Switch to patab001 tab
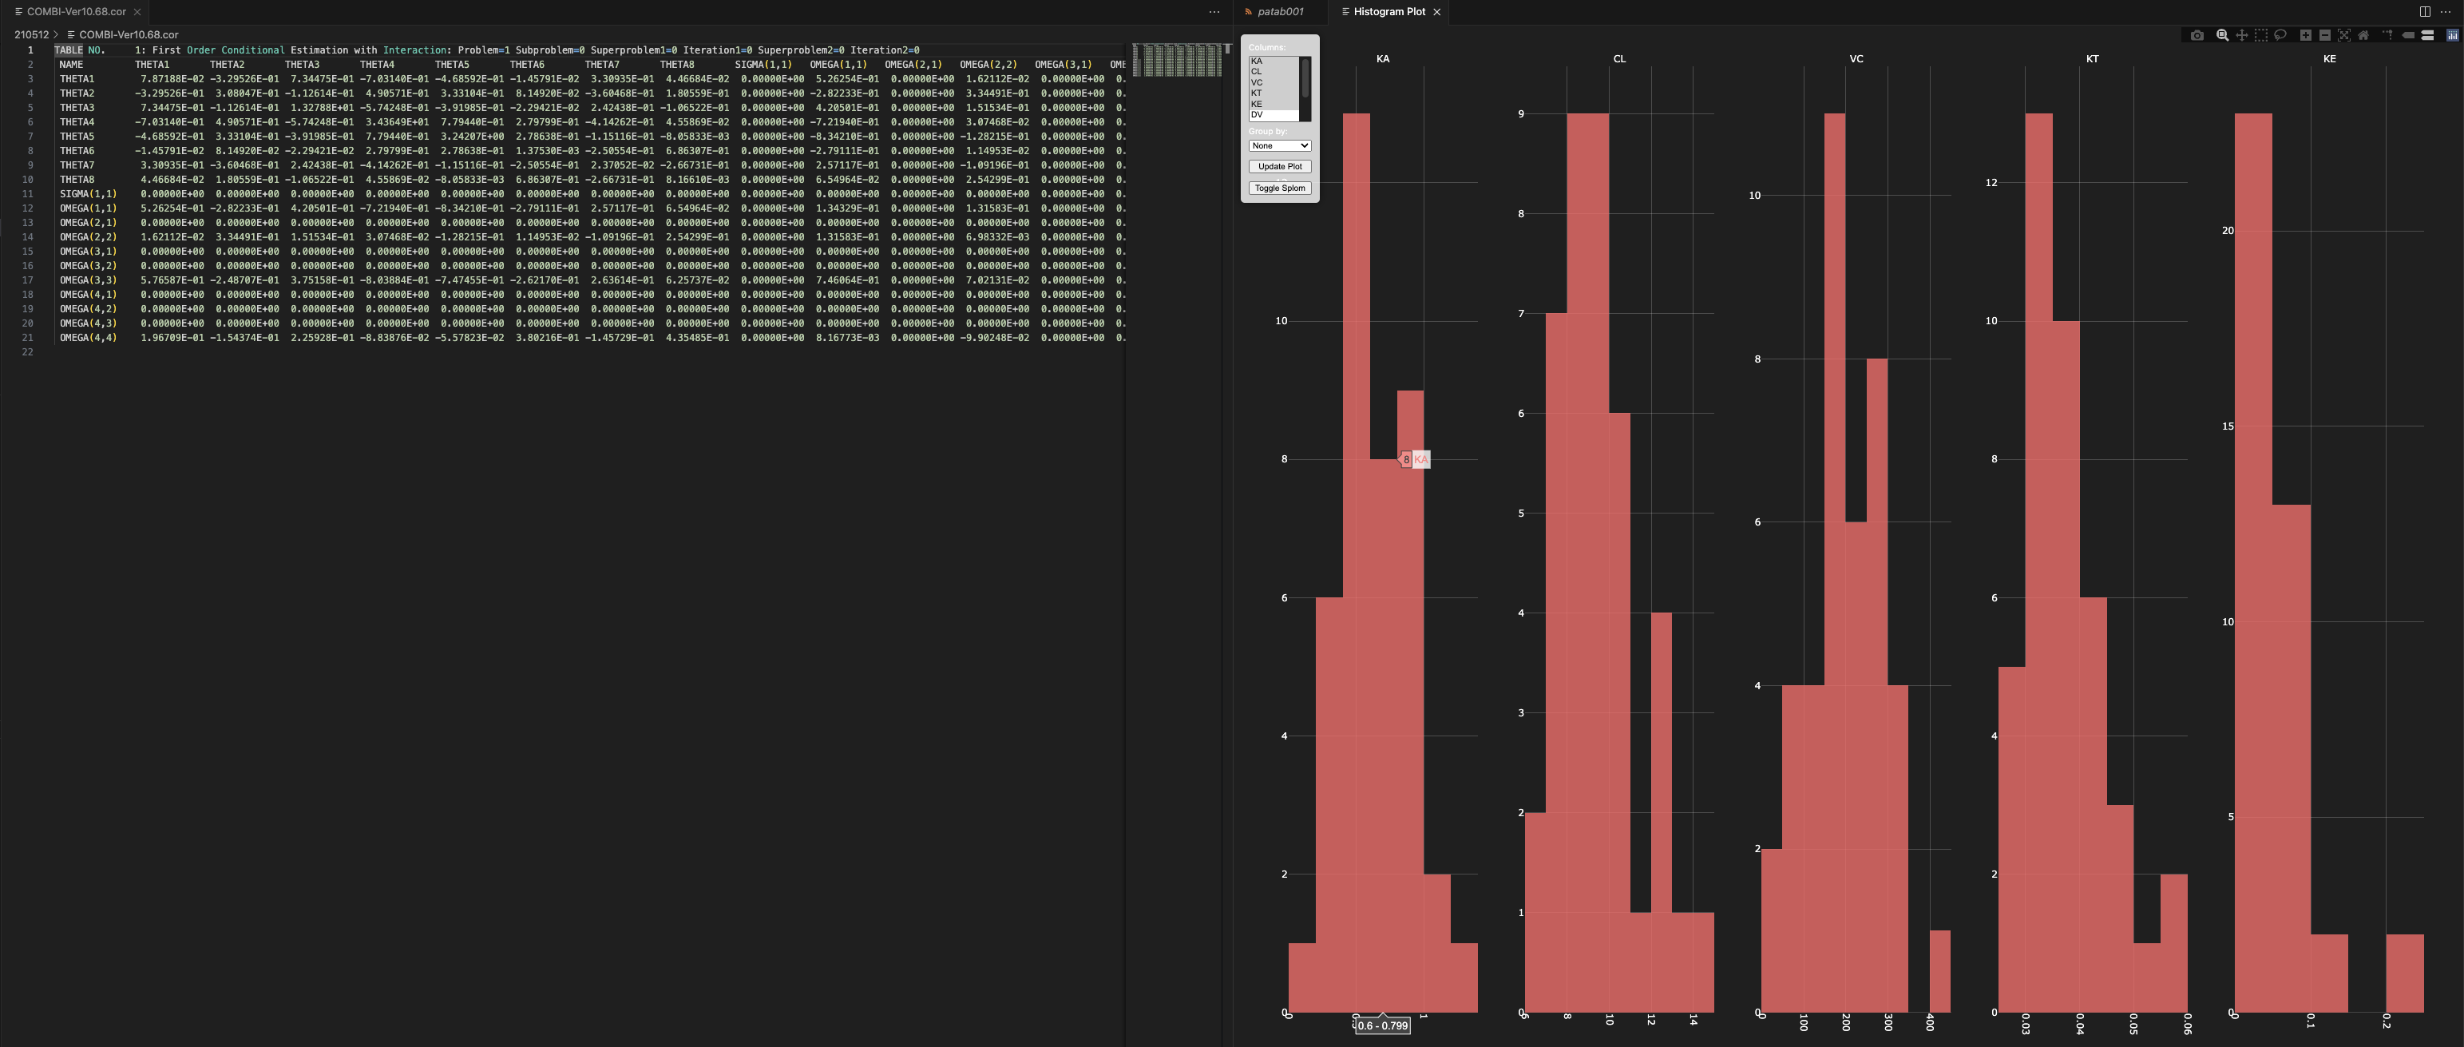The image size is (2464, 1047). coord(1280,11)
